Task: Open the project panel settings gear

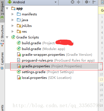Action: coord(87,2)
